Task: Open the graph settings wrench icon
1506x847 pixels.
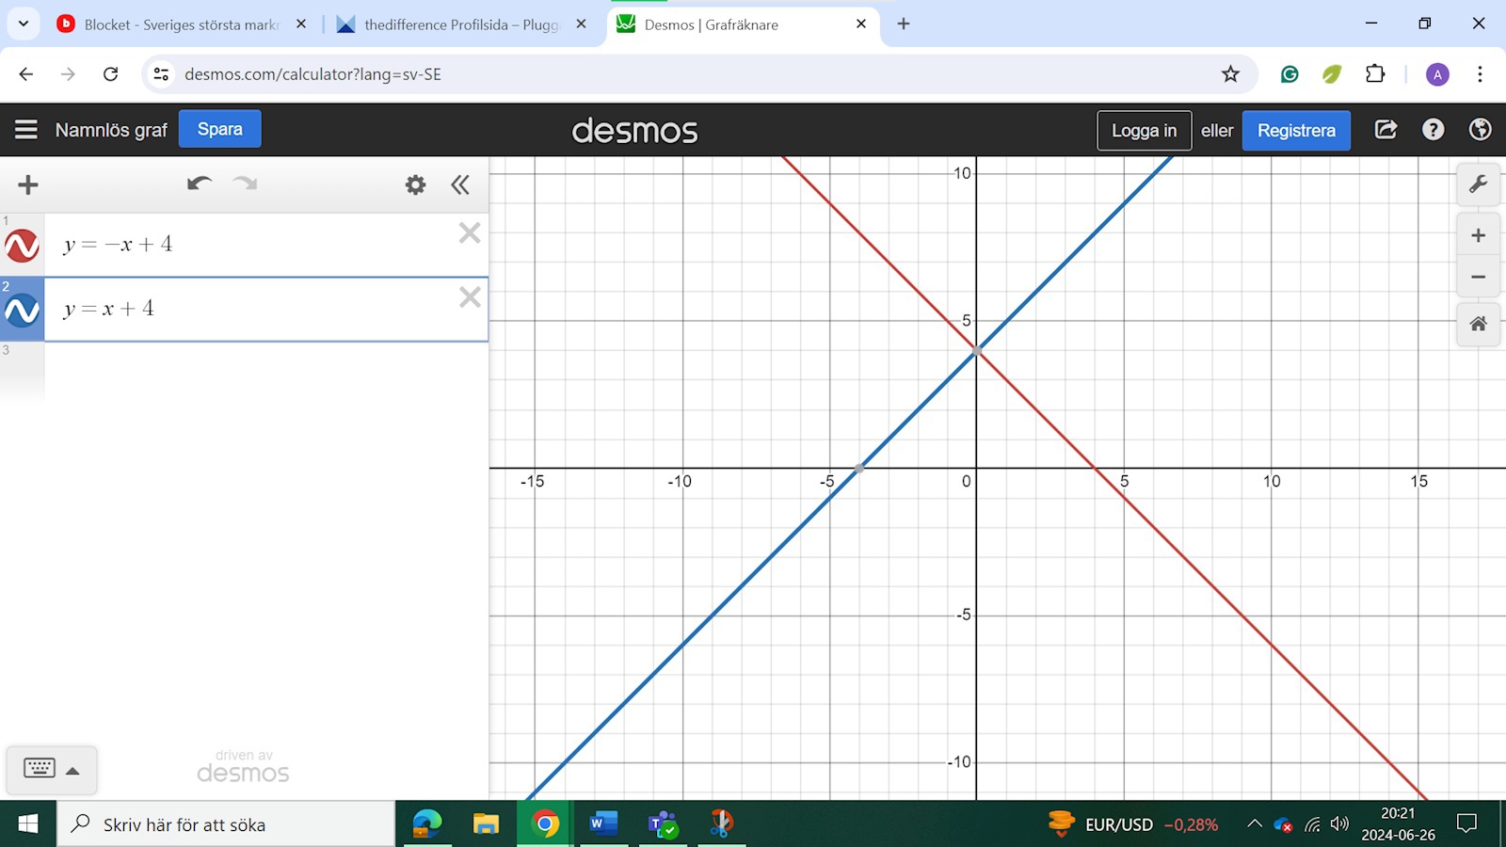Action: pos(1478,184)
